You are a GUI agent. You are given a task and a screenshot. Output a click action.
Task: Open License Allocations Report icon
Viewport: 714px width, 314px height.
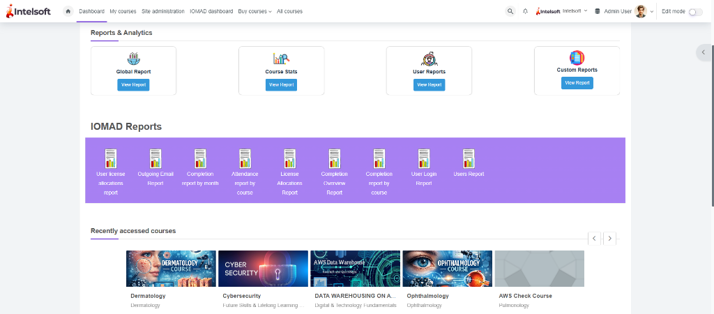pos(289,158)
